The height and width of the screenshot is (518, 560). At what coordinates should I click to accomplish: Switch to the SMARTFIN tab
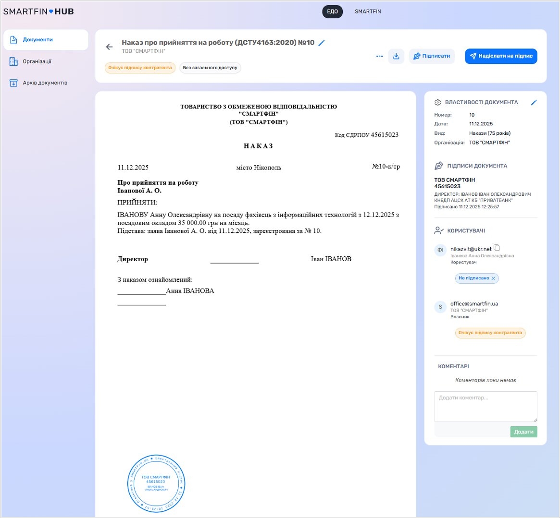coord(368,12)
